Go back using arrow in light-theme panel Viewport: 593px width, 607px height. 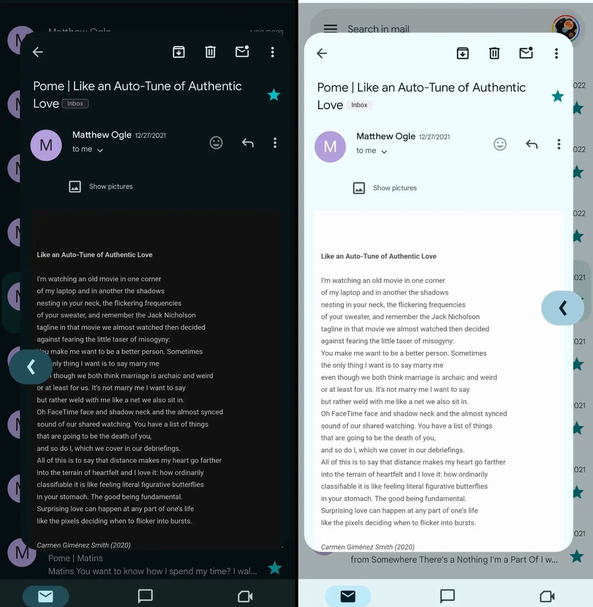click(322, 53)
